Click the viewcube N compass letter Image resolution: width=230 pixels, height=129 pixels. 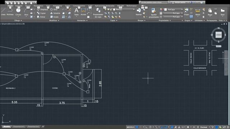(218, 28)
